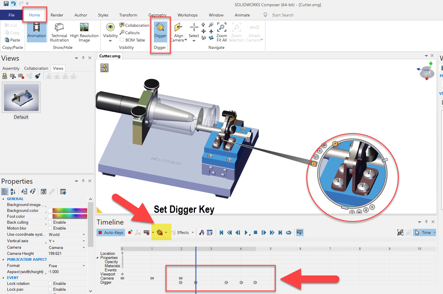The width and height of the screenshot is (443, 294).
Task: Toggle Auto-Keys in timeline toolbar
Action: click(111, 232)
